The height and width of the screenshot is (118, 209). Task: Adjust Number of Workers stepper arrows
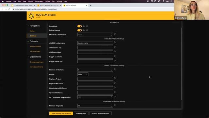pyautogui.click(x=112, y=70)
